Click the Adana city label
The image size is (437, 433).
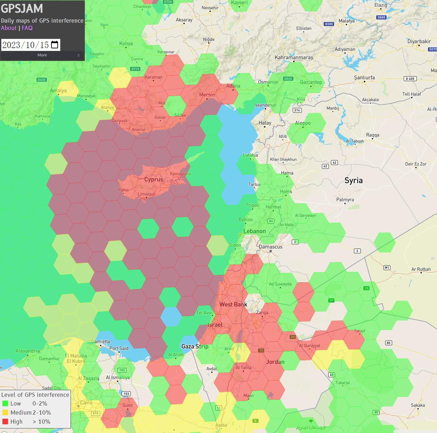click(x=233, y=86)
